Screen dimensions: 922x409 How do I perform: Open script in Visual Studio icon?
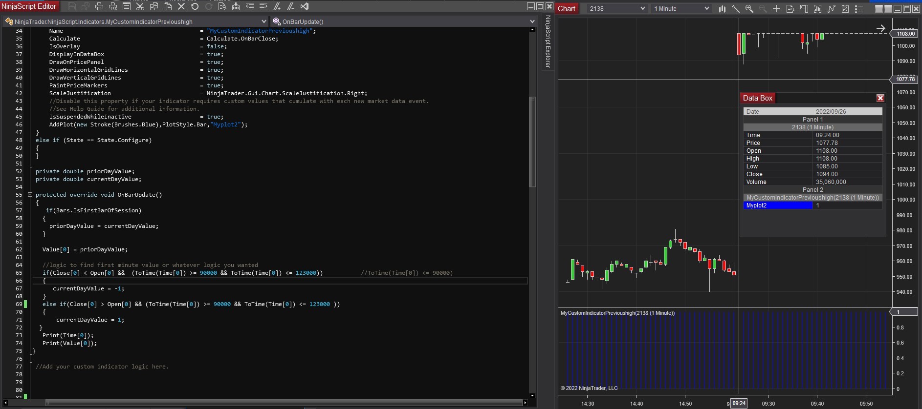click(305, 6)
